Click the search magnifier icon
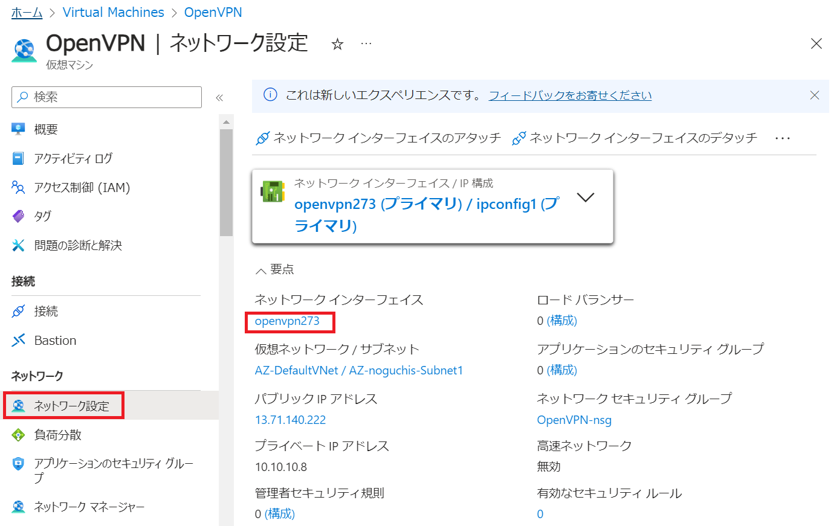This screenshot has width=831, height=526. [23, 97]
